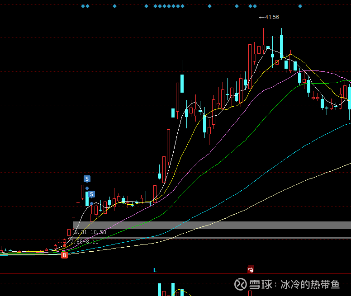The image size is (351, 296).
Task: Select the rightmost blue diamond marker at top
Action: click(300, 6)
